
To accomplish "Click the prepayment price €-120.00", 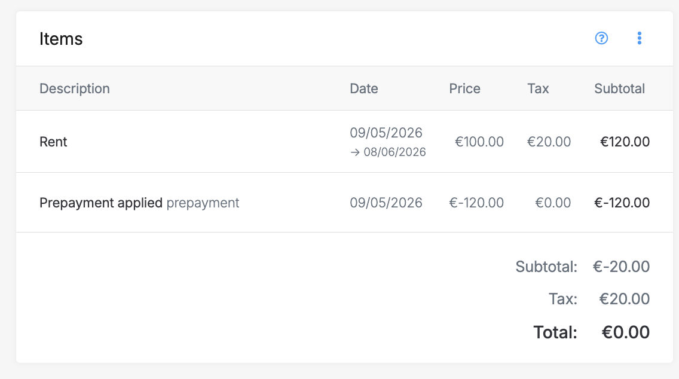I will point(476,203).
